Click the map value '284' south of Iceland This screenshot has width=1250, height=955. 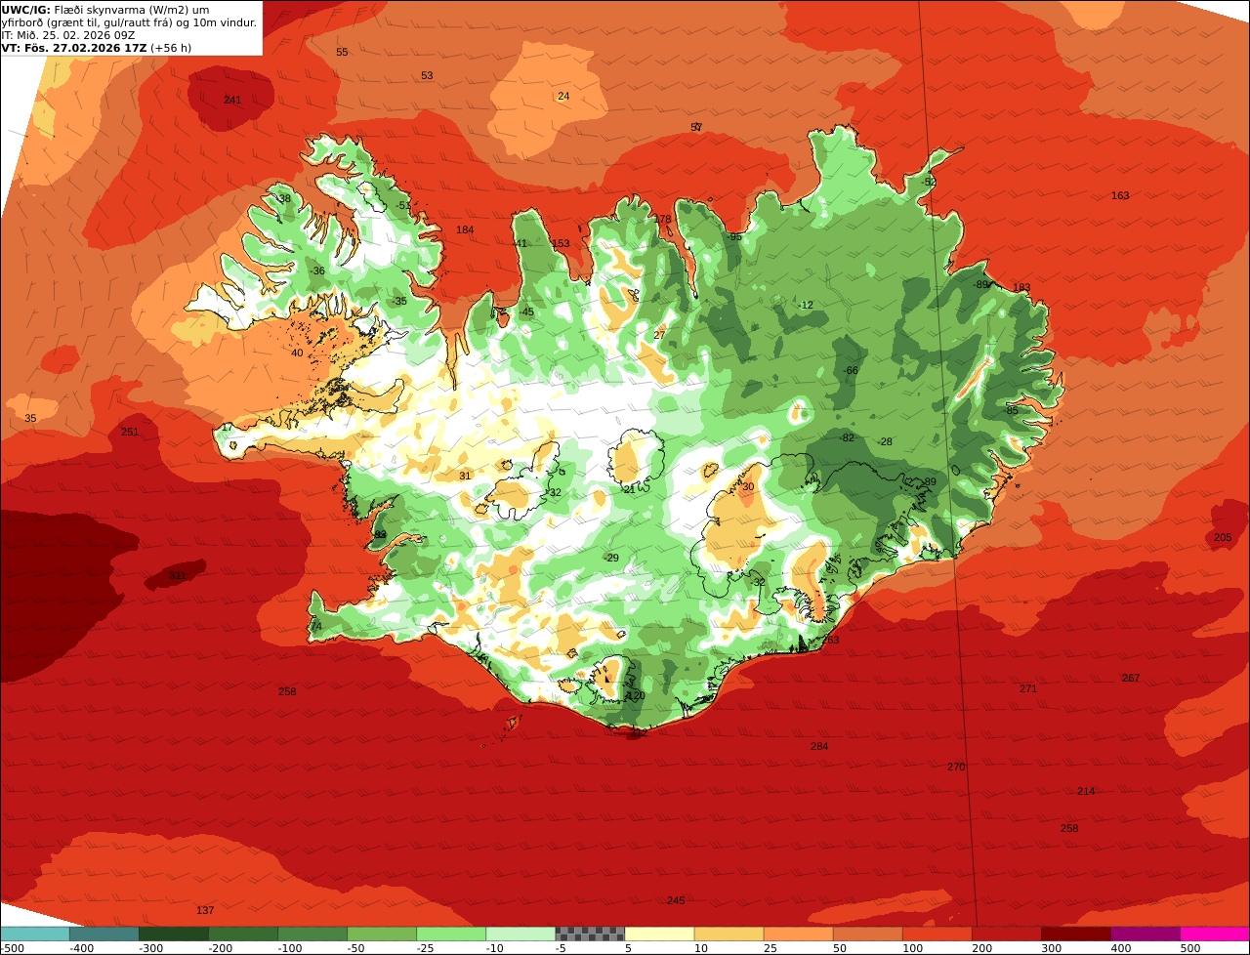click(x=819, y=746)
